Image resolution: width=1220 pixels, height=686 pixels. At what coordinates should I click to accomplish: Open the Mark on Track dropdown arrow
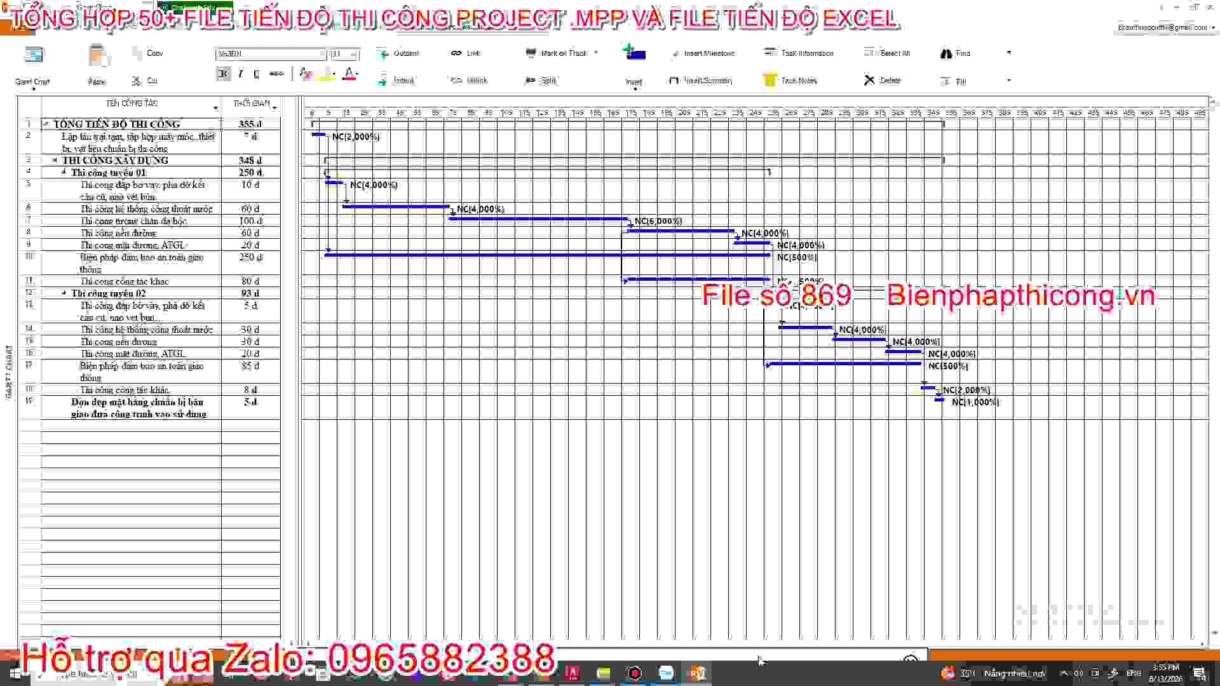(x=596, y=53)
